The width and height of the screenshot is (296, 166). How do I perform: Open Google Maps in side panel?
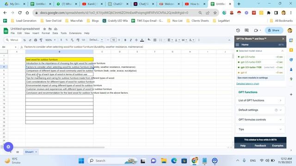point(291,79)
